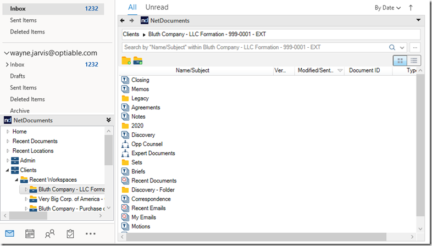Open the Archive folder
The width and height of the screenshot is (432, 246).
click(20, 110)
